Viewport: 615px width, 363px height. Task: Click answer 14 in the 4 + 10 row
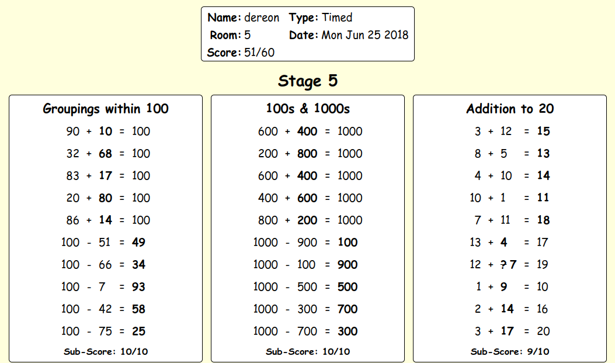(x=543, y=175)
